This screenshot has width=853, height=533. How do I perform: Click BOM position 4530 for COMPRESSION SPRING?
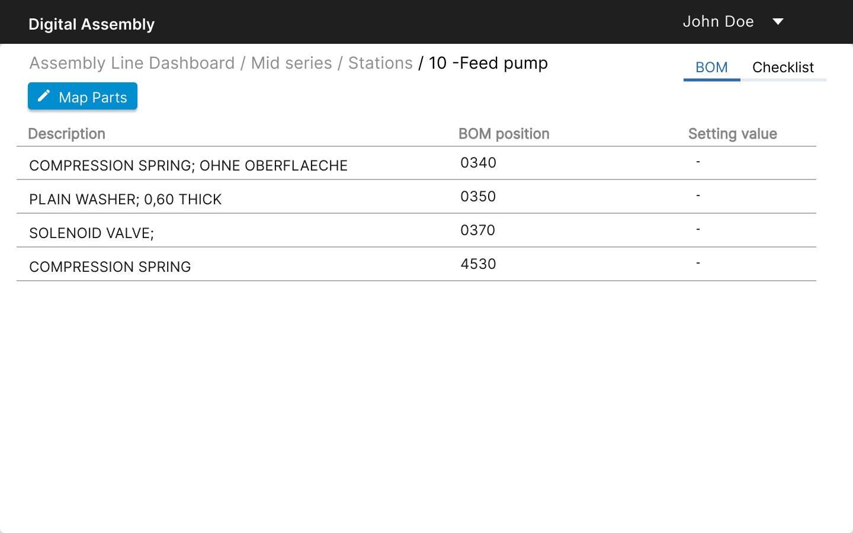pyautogui.click(x=479, y=264)
